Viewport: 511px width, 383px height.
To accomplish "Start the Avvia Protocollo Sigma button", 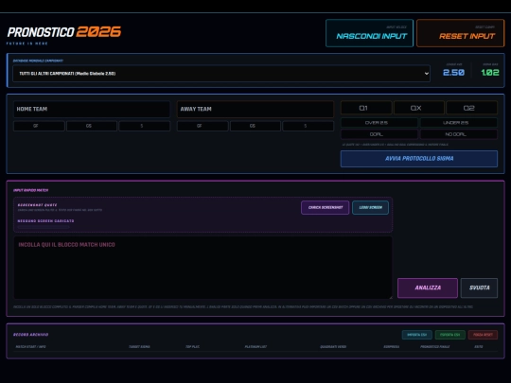I will [x=419, y=159].
